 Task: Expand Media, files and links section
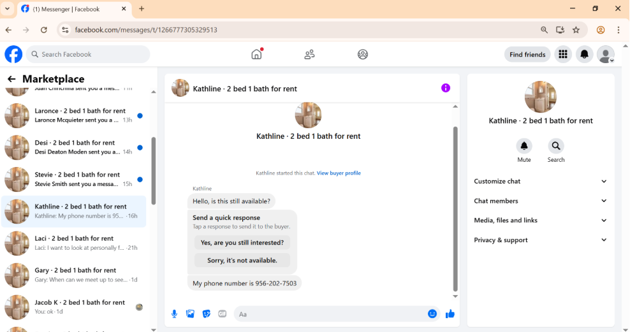click(x=540, y=220)
